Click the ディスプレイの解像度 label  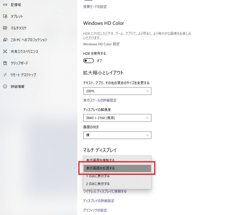pos(97,110)
